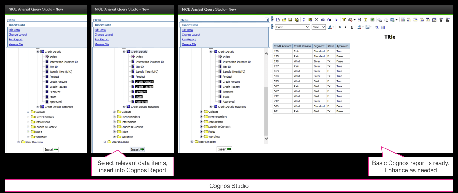
Task: Open Edit Data in middle panel menu
Action: pos(100,30)
